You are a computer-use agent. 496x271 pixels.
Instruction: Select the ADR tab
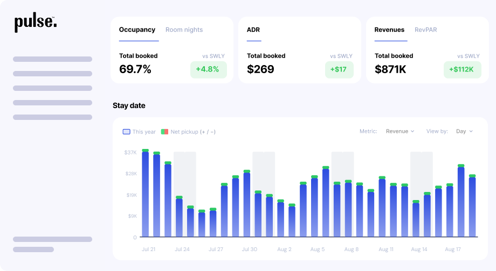point(253,30)
